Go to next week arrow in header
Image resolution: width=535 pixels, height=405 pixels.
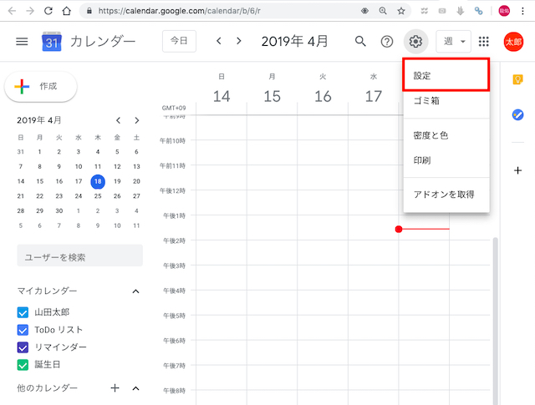[239, 41]
